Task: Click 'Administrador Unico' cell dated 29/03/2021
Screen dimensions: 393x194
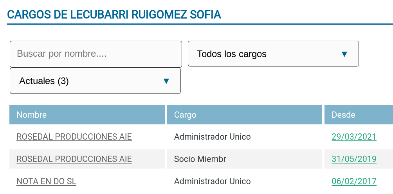Action: (212, 137)
